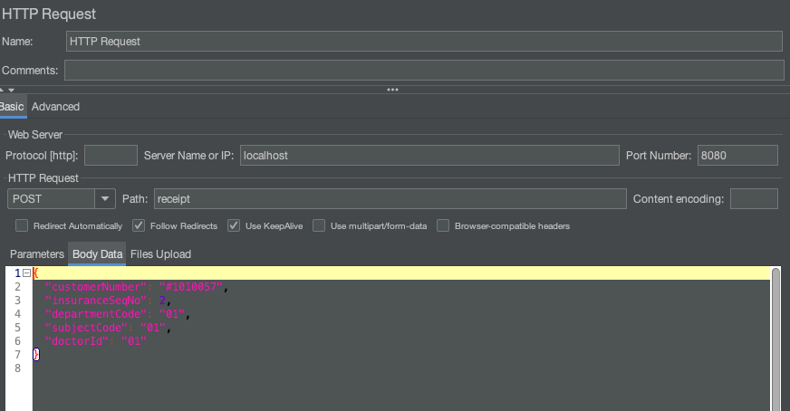Screen dimensions: 790x411
Task: Click line number 8 in the gutter
Action: pos(17,368)
